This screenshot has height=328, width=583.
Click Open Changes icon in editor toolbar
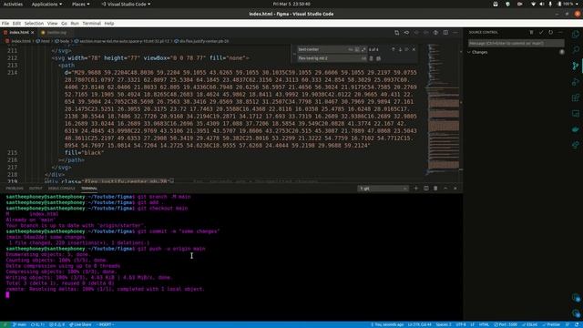(x=397, y=33)
